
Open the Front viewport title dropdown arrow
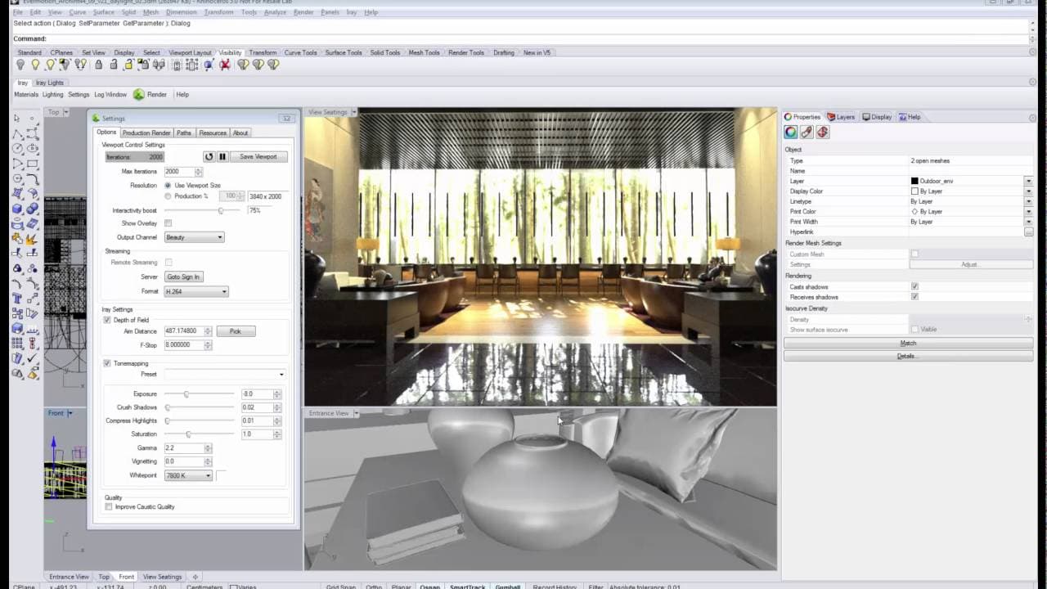pos(70,413)
